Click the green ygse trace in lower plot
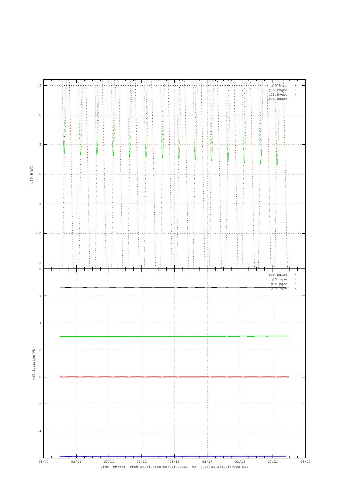The height and width of the screenshot is (487, 344). pos(174,336)
